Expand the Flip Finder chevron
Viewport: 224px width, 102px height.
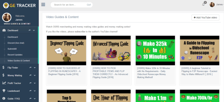coord(34,68)
